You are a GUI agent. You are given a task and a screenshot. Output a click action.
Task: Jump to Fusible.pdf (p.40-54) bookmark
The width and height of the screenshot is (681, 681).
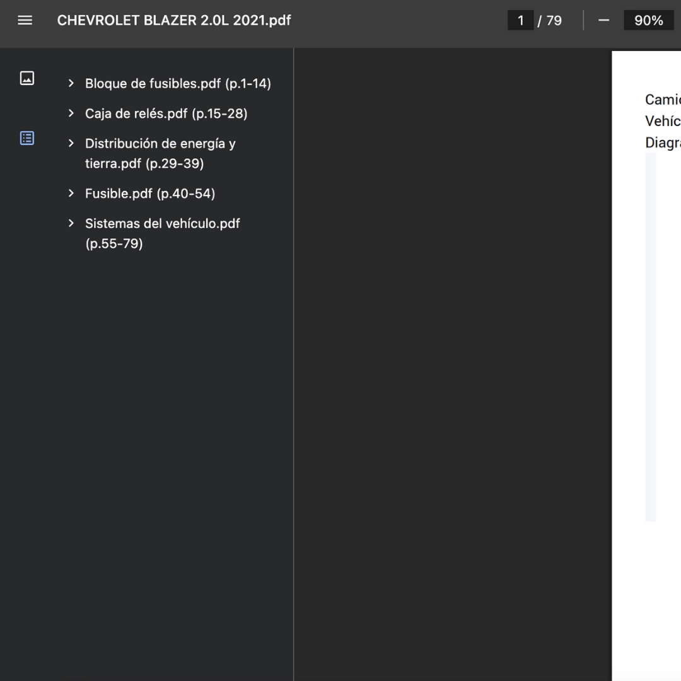(x=150, y=194)
